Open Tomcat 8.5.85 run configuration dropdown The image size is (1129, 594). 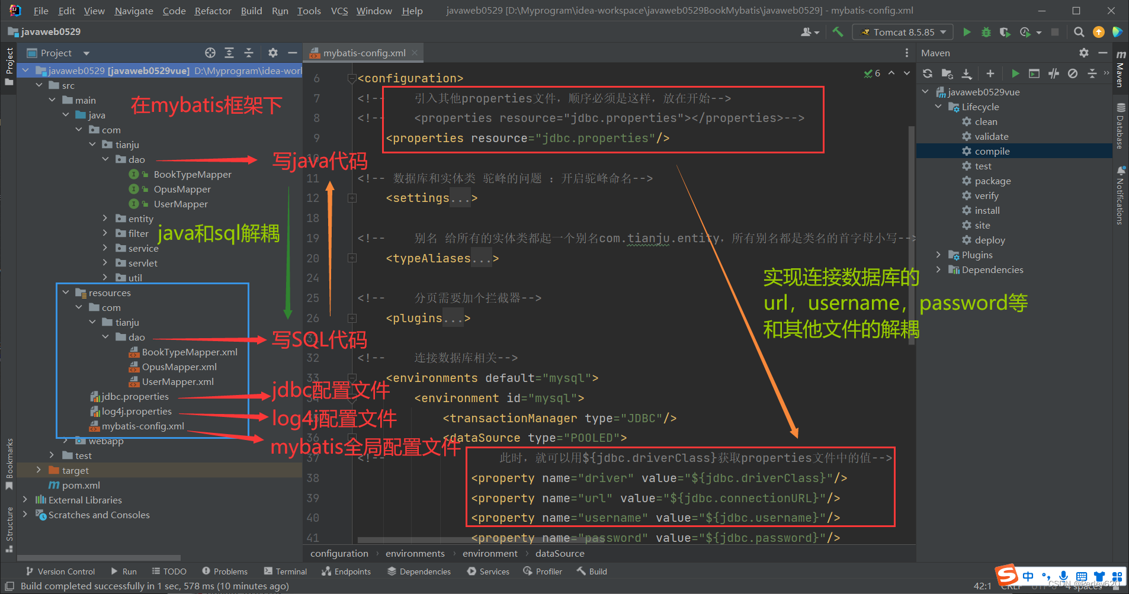[903, 32]
